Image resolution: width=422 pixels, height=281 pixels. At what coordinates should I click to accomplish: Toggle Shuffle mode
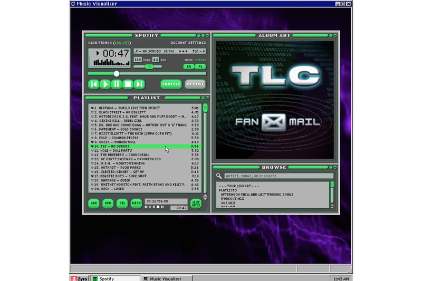pyautogui.click(x=171, y=84)
